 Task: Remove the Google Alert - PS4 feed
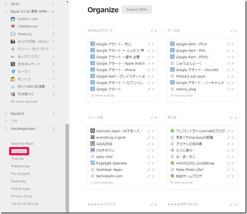click(x=233, y=51)
